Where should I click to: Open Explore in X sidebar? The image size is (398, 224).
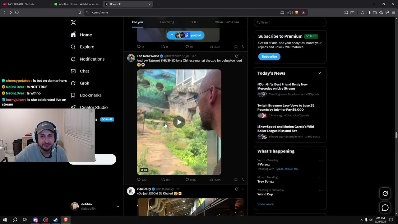click(x=82, y=47)
